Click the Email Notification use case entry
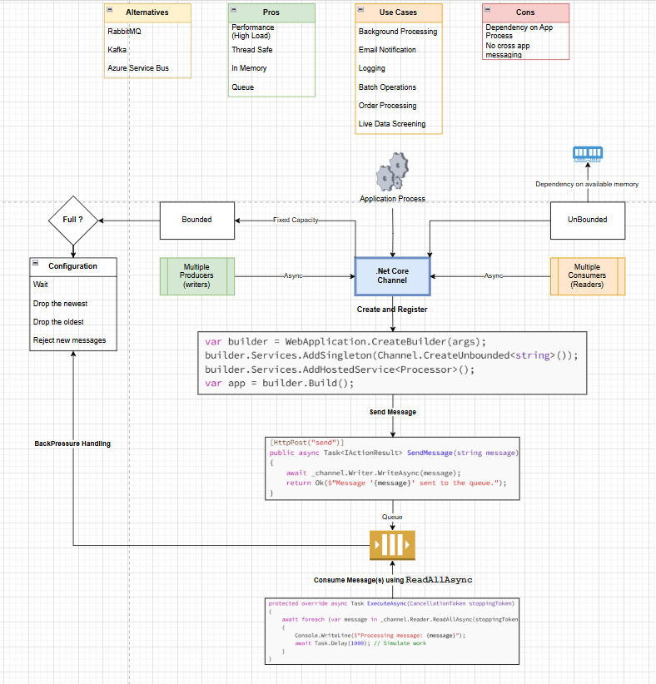656x684 pixels. point(387,50)
